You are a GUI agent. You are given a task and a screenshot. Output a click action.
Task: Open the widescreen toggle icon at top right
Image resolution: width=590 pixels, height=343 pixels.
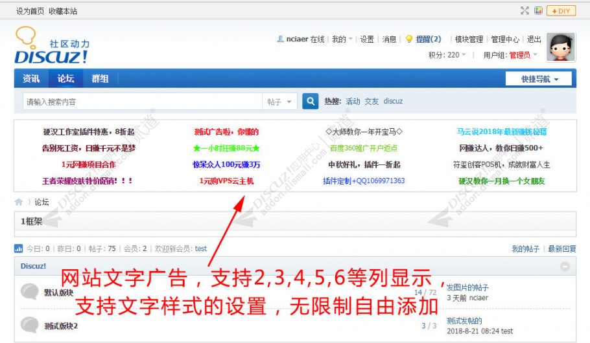pyautogui.click(x=525, y=11)
